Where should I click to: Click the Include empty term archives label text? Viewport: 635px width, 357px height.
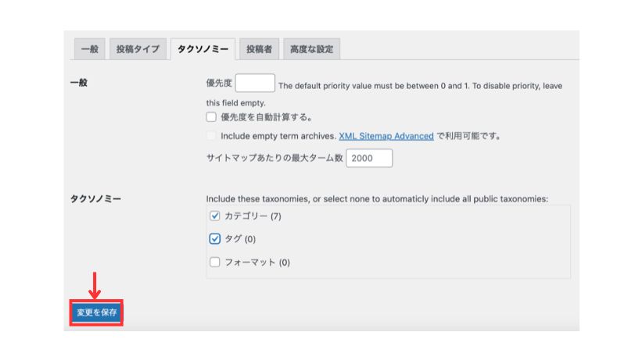point(278,136)
